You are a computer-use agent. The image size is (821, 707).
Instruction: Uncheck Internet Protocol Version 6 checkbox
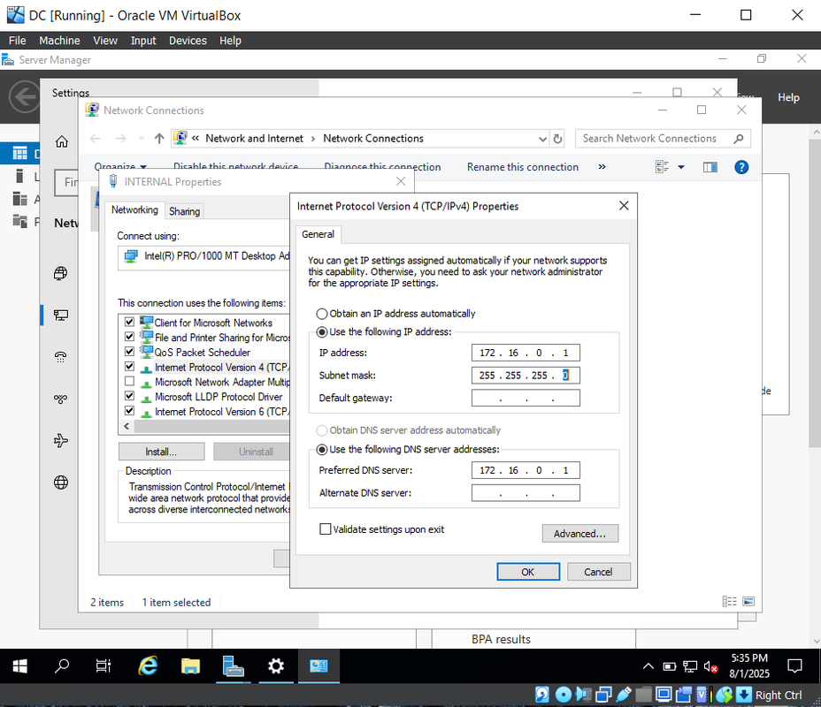point(129,410)
